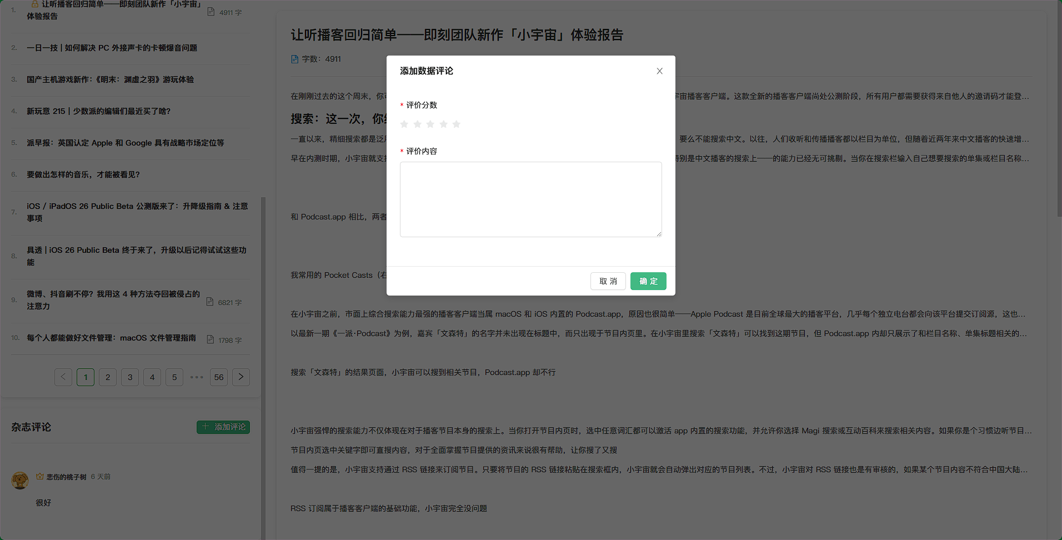Select page 1 in pagination
Screen dimensions: 1062x540
[x=86, y=377]
